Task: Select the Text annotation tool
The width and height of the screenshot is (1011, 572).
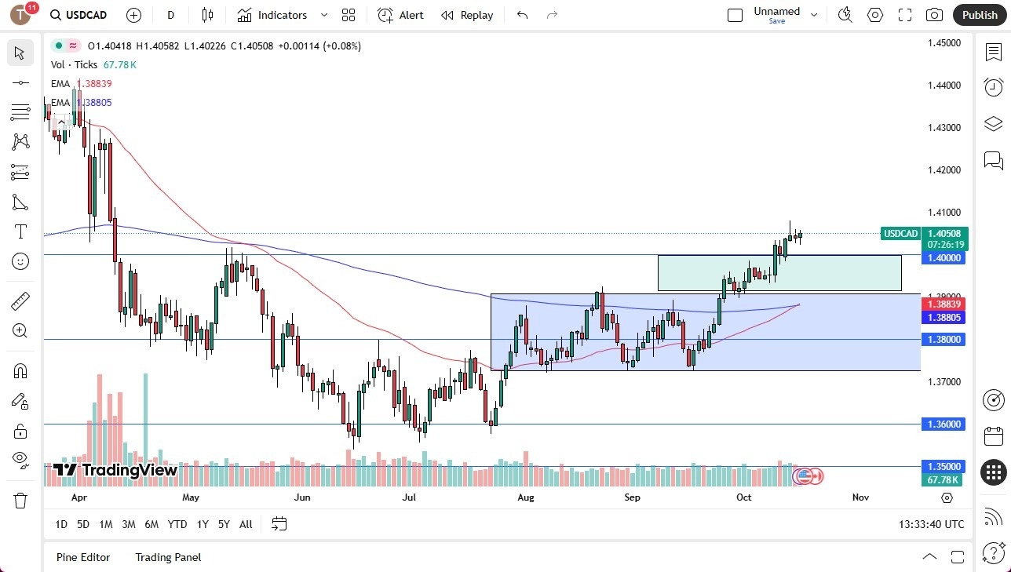Action: coord(20,231)
